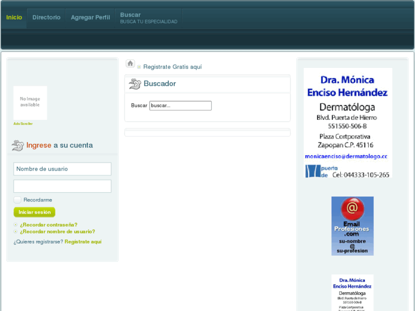The height and width of the screenshot is (311, 415).
Task: Open the ¿Recordar nombre de usuario? link
Action: pos(58,232)
